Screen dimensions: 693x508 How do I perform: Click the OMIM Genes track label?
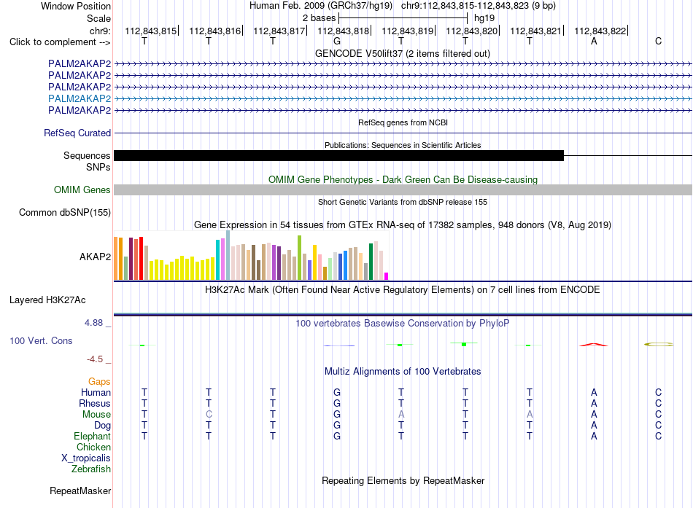point(82,190)
